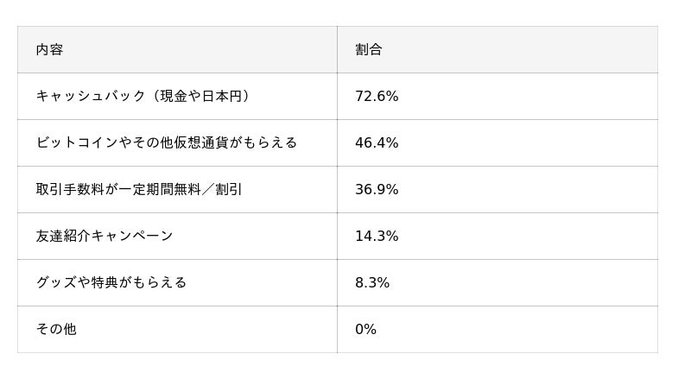Click the （現金や日本円） parenthetical text
This screenshot has height=379, width=691.
coord(200,97)
